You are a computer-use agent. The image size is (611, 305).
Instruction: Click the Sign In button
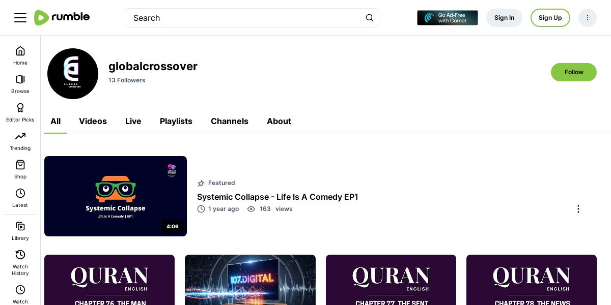click(x=504, y=18)
